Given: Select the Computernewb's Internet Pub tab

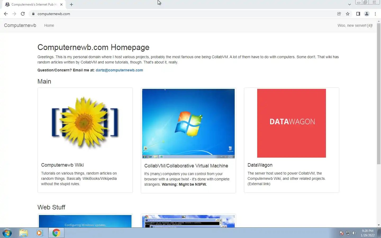Looking at the screenshot, I should pos(34,4).
